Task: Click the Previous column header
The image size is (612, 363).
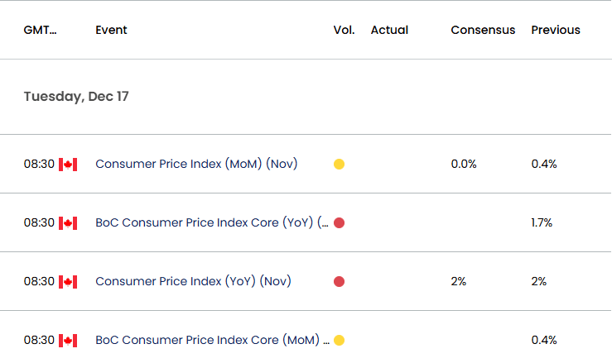Action: (x=556, y=30)
